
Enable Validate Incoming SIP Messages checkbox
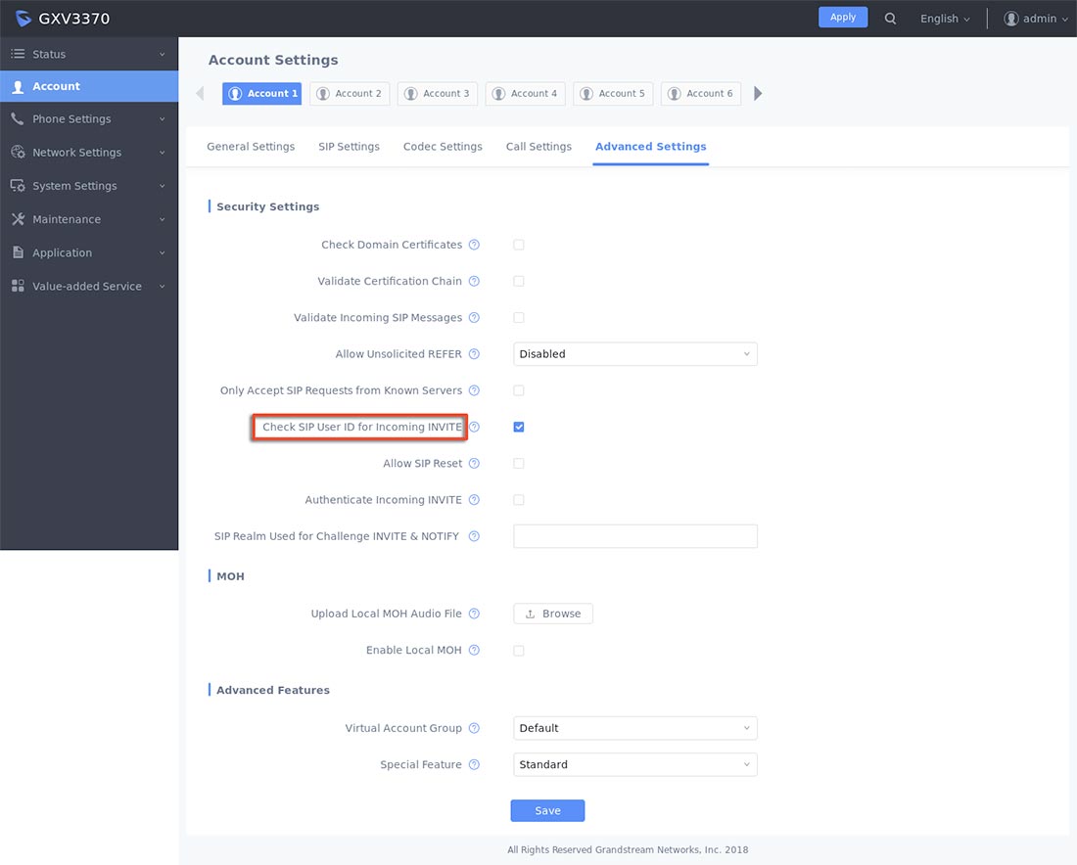click(519, 317)
